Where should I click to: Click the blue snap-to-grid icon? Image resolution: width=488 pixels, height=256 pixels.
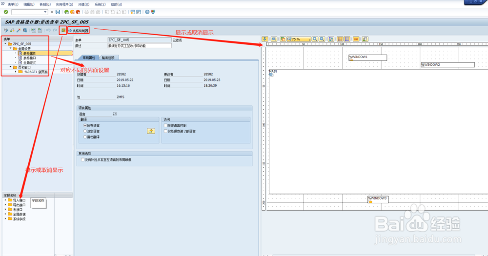tap(346, 39)
